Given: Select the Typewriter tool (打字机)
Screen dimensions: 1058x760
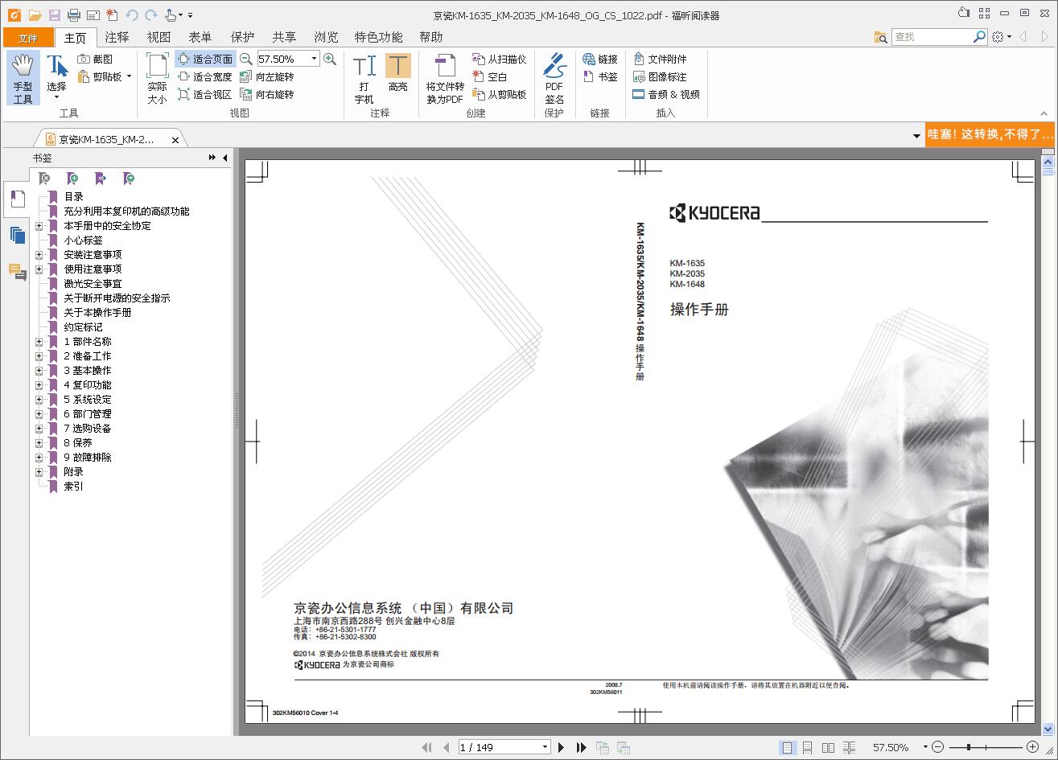Looking at the screenshot, I should coord(364,78).
